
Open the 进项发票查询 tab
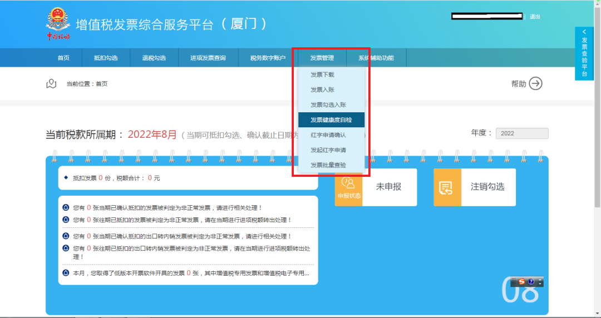(208, 58)
